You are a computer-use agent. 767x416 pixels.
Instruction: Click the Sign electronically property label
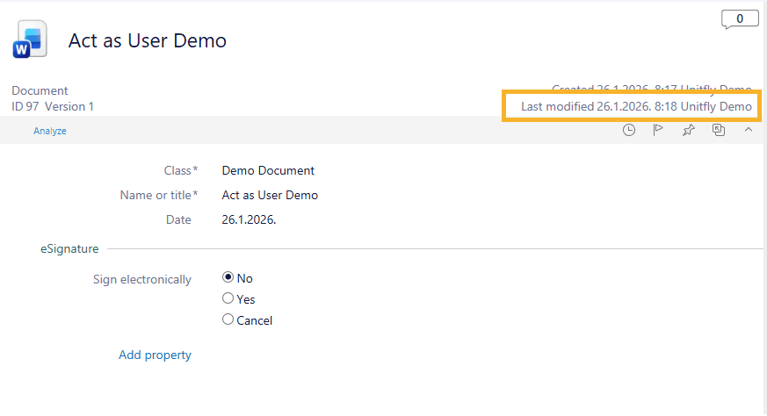tap(141, 279)
